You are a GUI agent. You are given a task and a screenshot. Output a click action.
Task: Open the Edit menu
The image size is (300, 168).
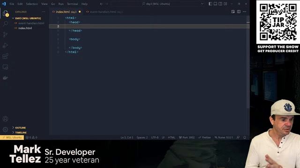coord(20,4)
